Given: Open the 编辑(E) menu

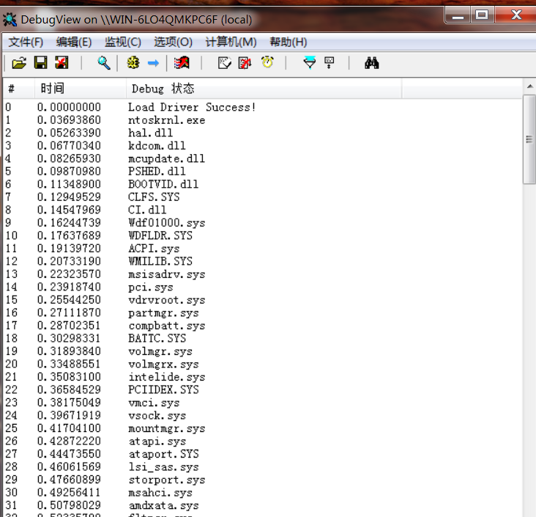Looking at the screenshot, I should click(x=74, y=42).
